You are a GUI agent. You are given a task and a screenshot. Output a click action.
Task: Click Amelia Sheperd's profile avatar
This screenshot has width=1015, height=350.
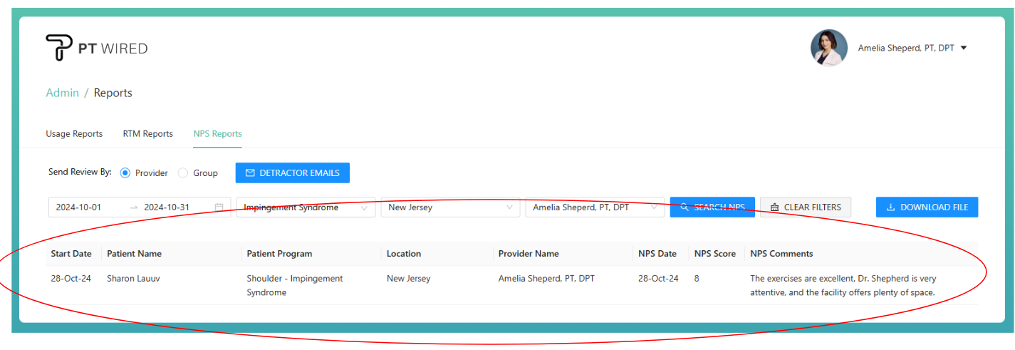(x=828, y=48)
